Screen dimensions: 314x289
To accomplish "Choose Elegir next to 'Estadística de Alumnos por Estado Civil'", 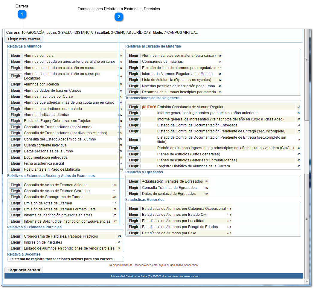I will pos(134,215).
